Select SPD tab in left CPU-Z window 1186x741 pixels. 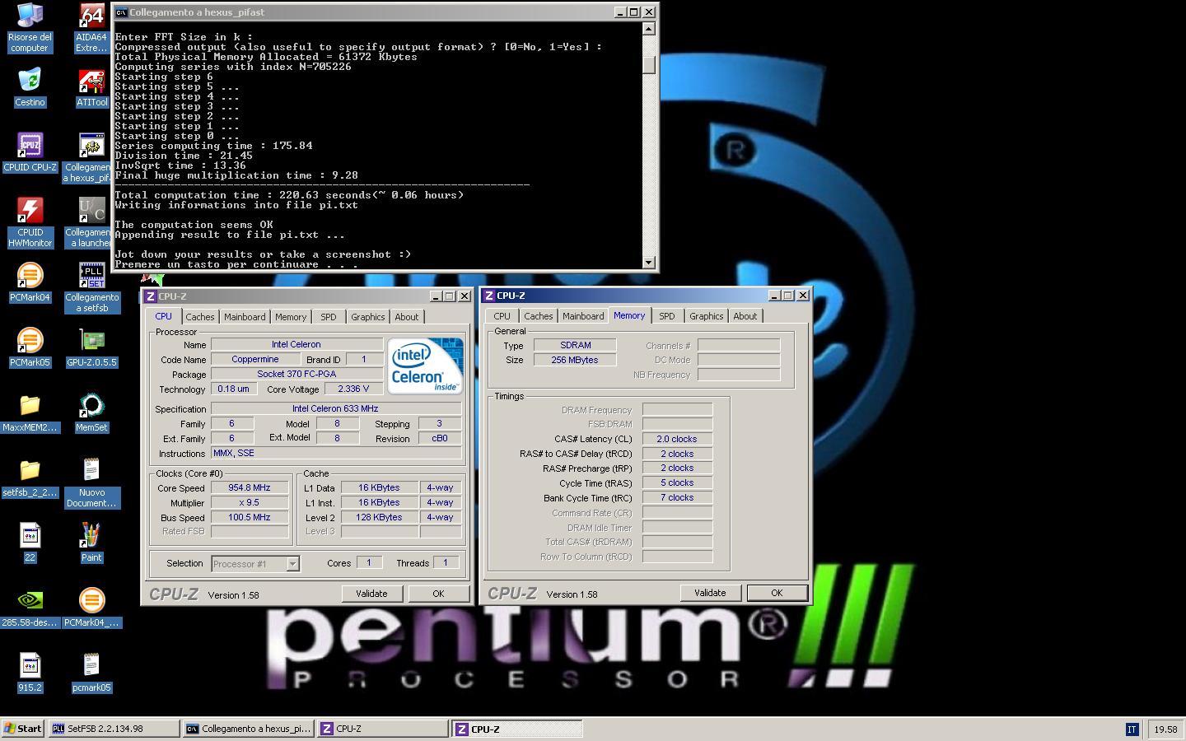click(329, 317)
